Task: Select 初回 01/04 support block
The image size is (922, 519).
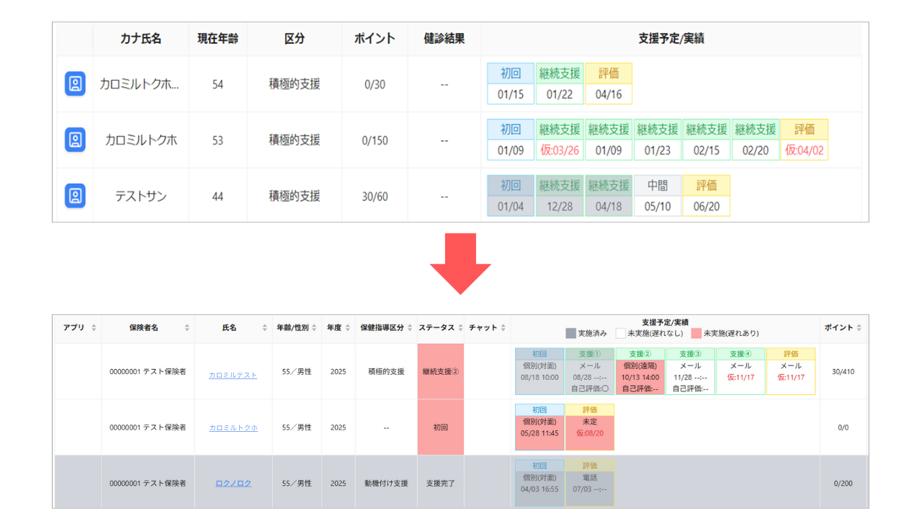Action: (x=511, y=195)
